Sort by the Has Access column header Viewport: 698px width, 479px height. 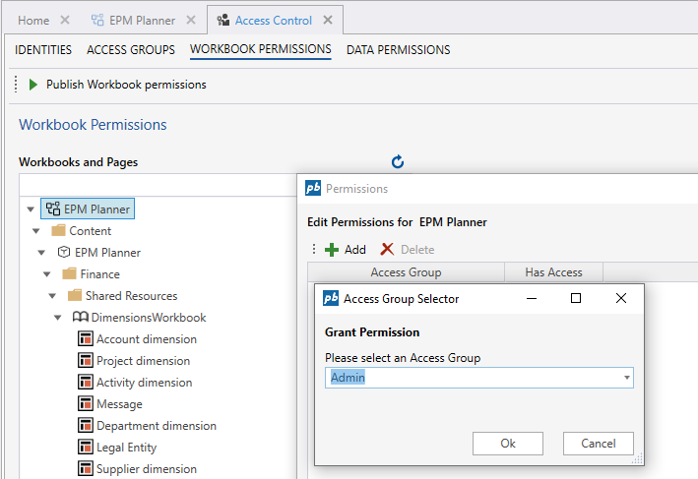coord(552,272)
